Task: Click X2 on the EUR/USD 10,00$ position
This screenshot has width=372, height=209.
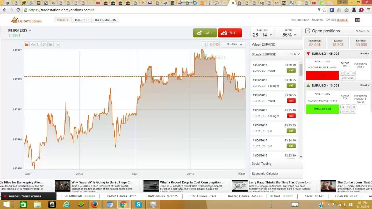Action: 342,107
